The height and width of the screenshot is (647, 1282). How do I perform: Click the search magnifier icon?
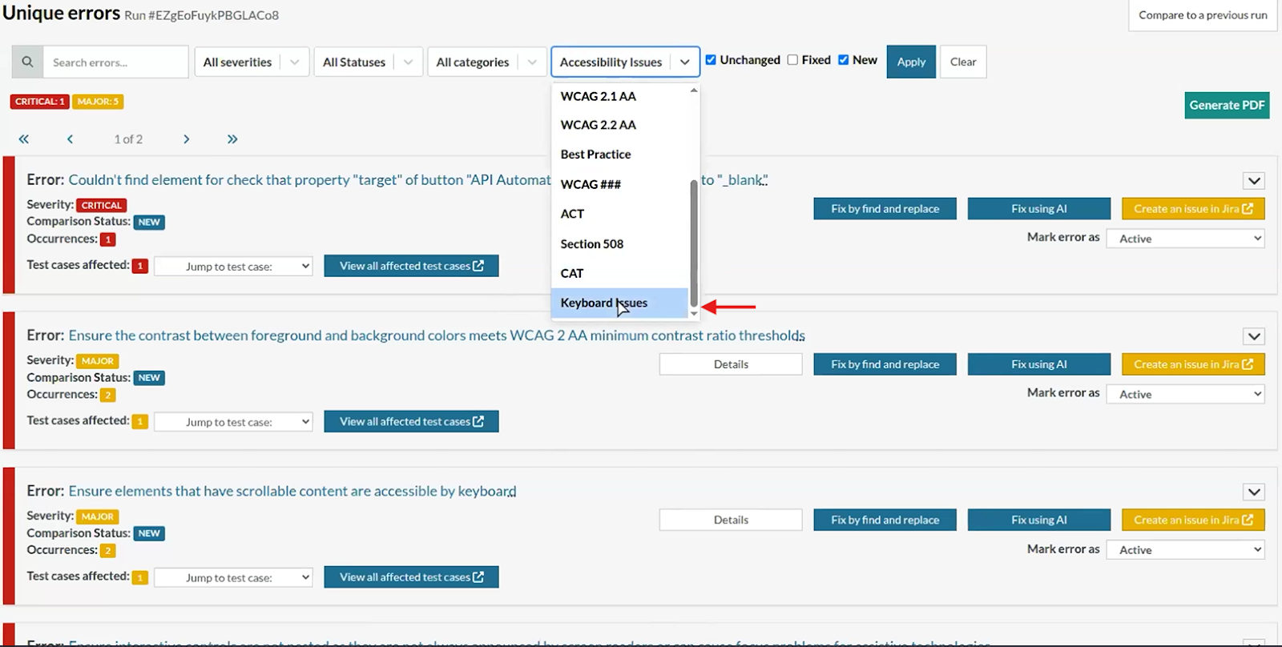point(27,62)
